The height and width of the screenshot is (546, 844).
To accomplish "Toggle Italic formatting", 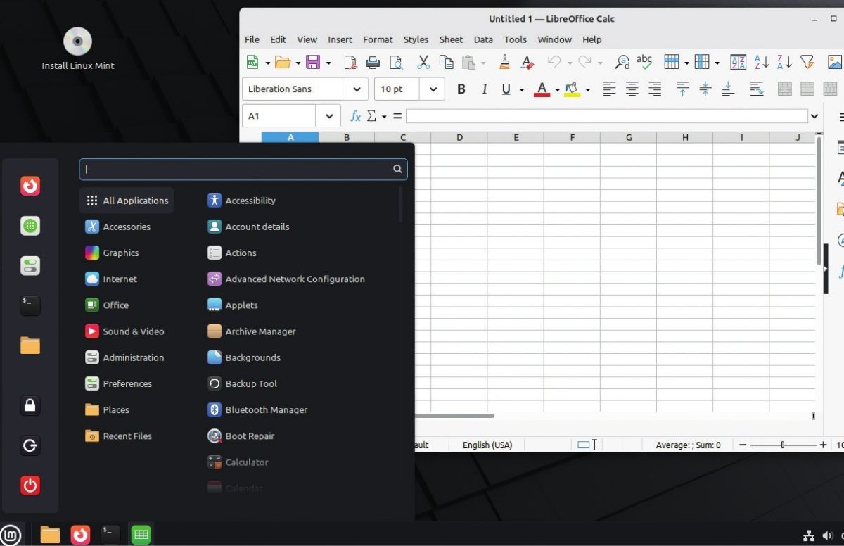I will click(x=484, y=89).
